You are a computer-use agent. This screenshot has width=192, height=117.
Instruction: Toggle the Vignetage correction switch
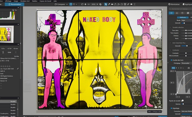coord(171,108)
